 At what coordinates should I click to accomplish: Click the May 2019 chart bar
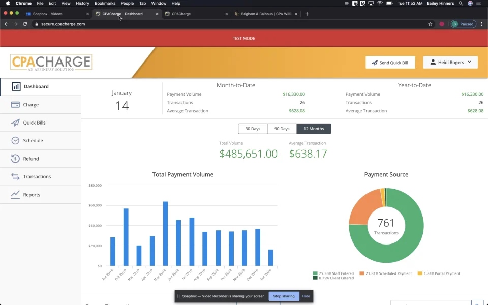pyautogui.click(x=165, y=234)
